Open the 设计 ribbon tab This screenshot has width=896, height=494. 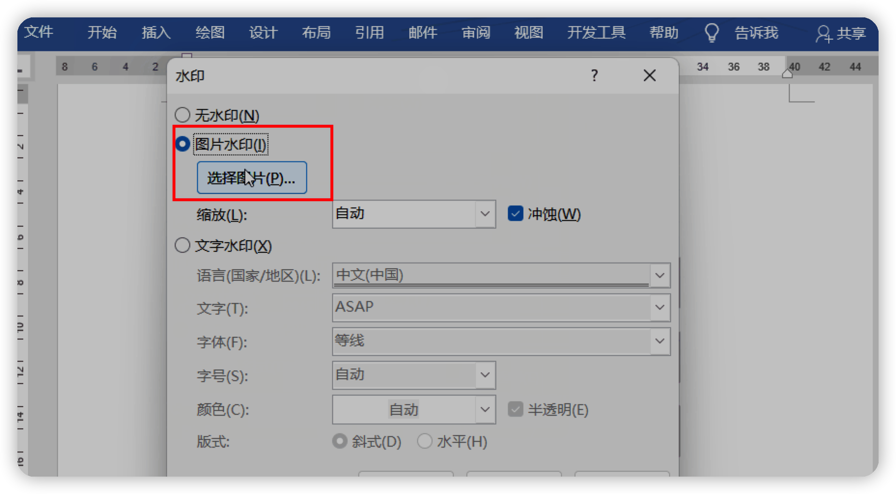click(x=263, y=32)
